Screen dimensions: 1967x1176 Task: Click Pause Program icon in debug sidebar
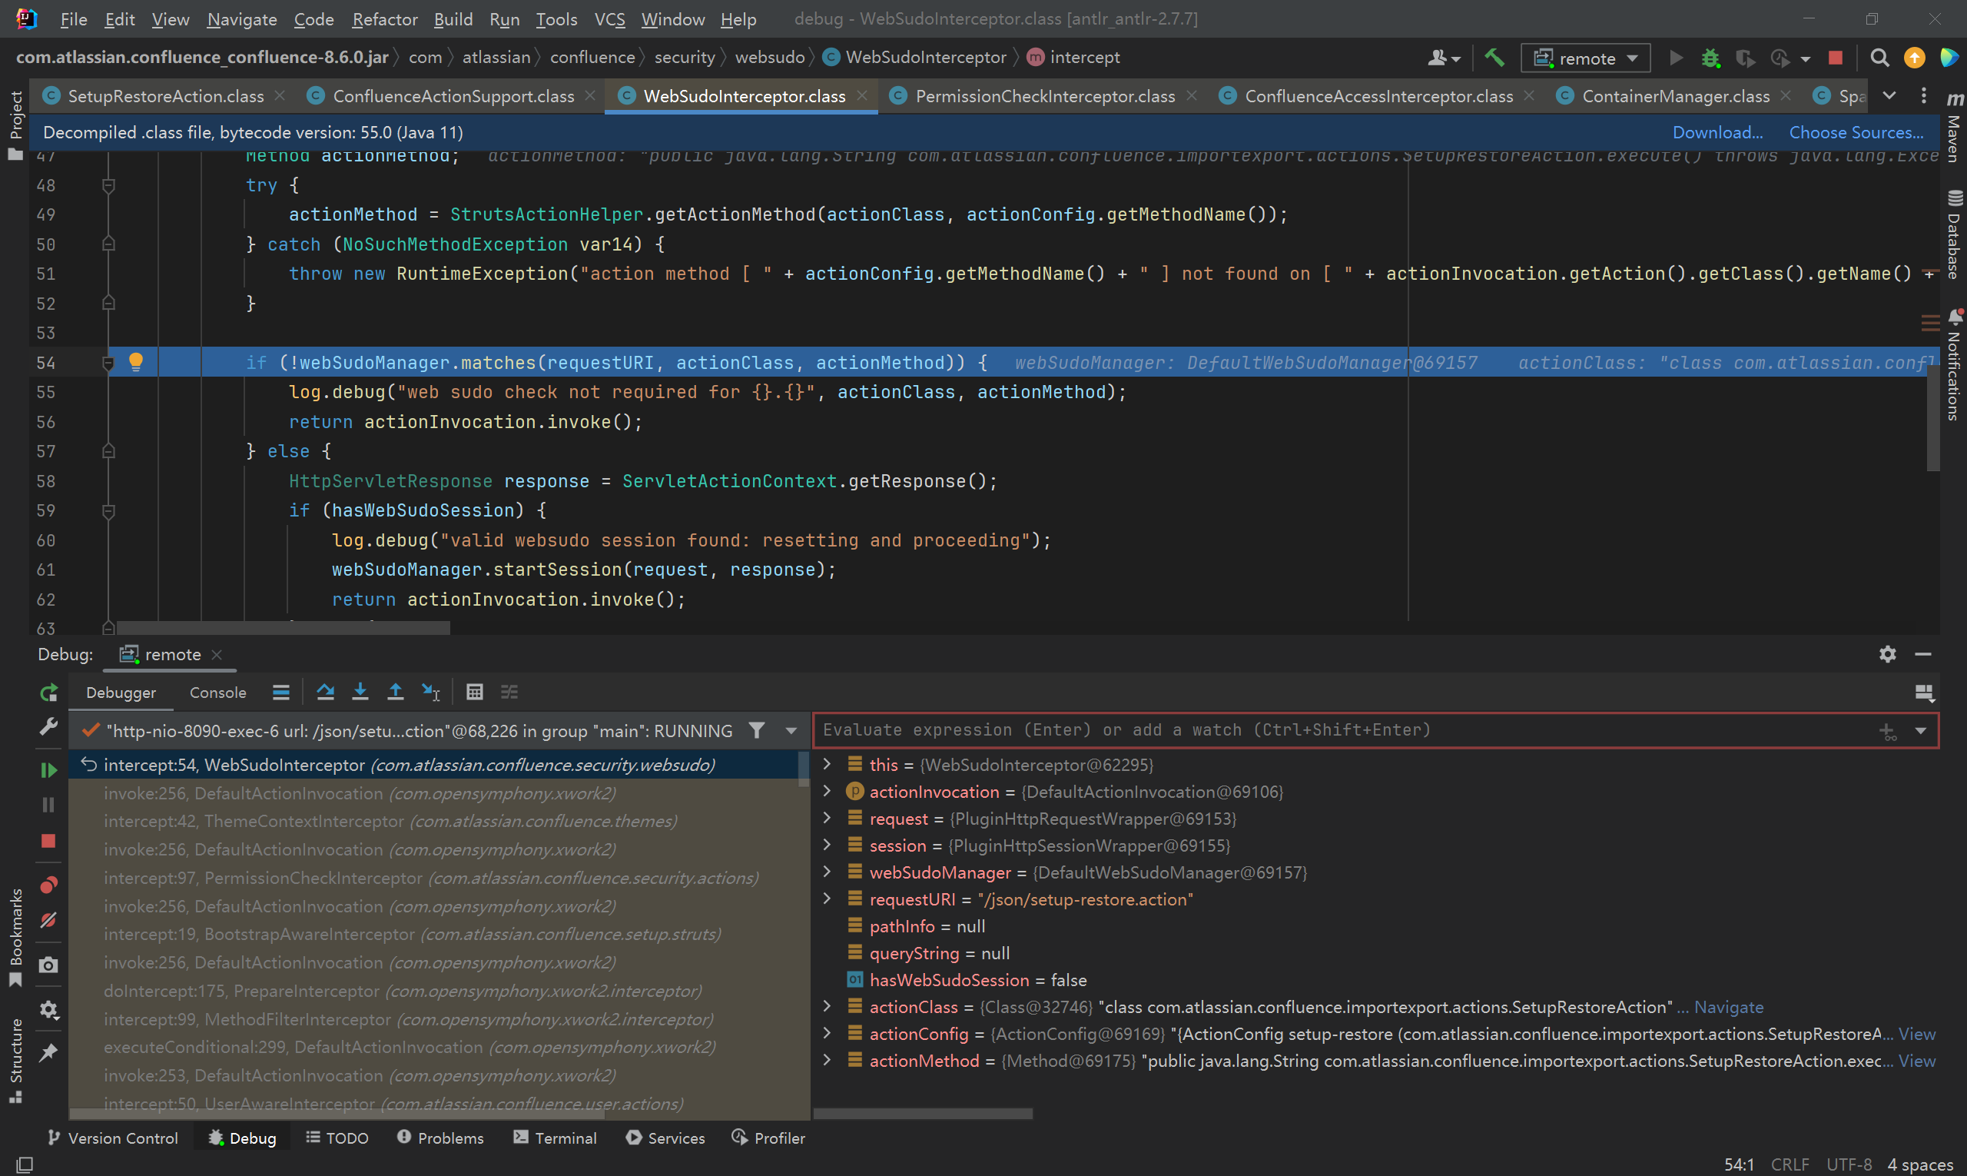point(48,804)
